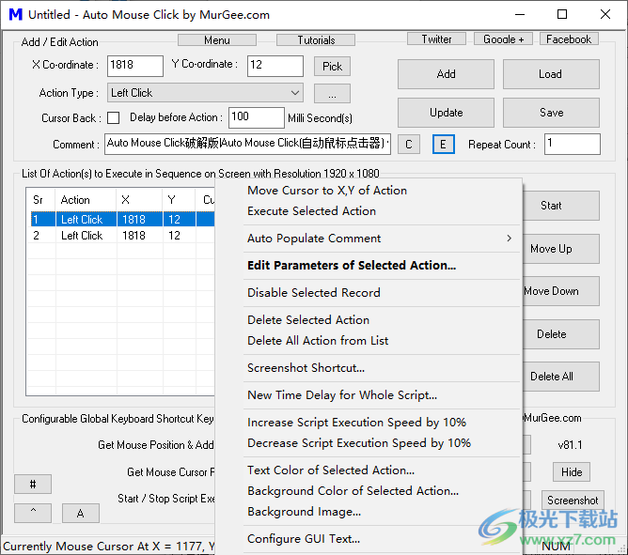The image size is (628, 555).
Task: Click the Hide button
Action: (572, 472)
